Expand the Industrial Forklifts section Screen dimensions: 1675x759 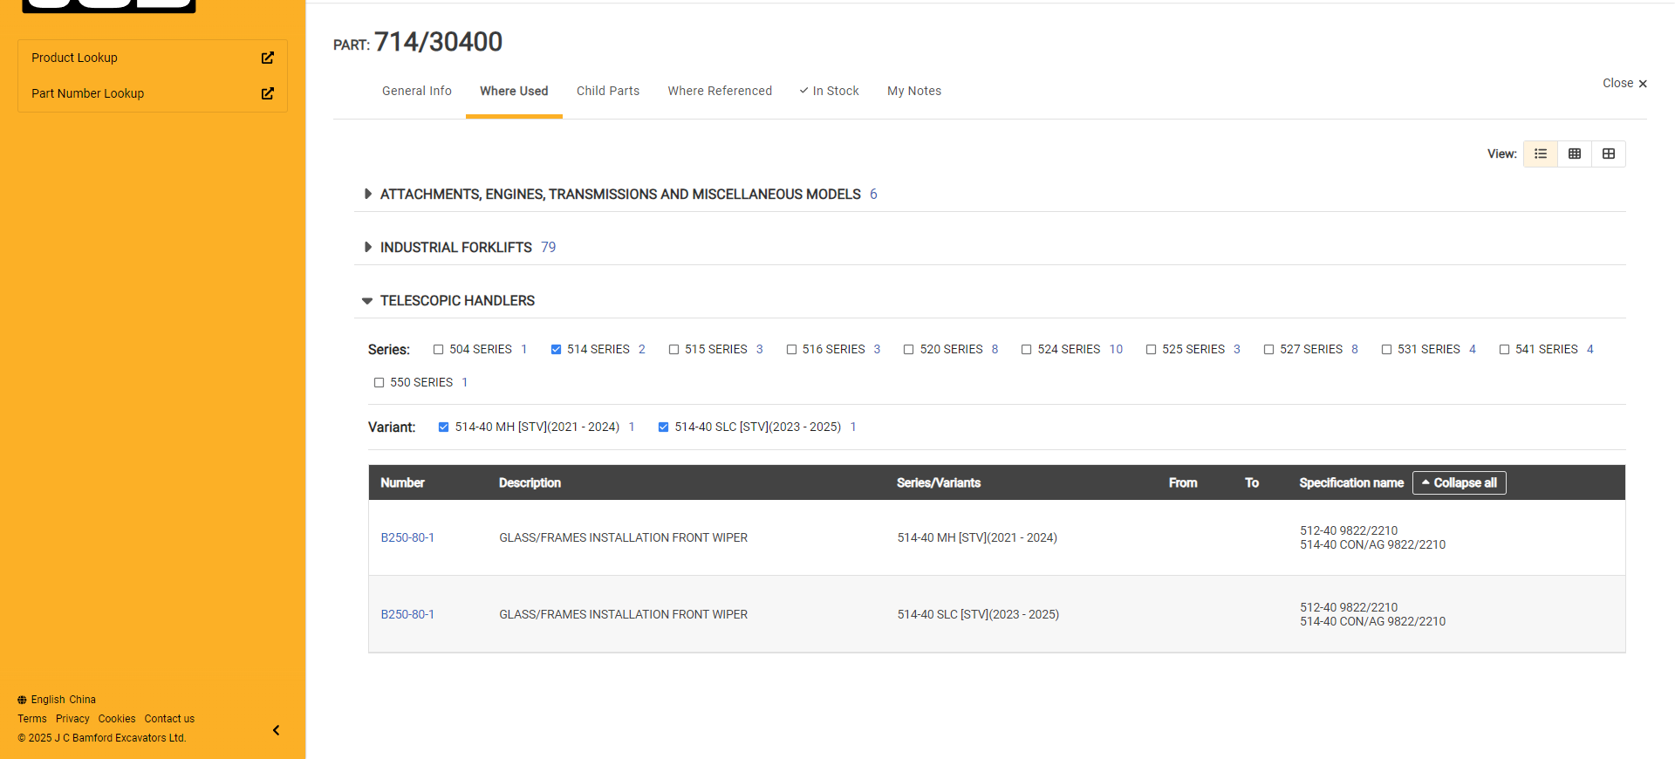tap(367, 248)
